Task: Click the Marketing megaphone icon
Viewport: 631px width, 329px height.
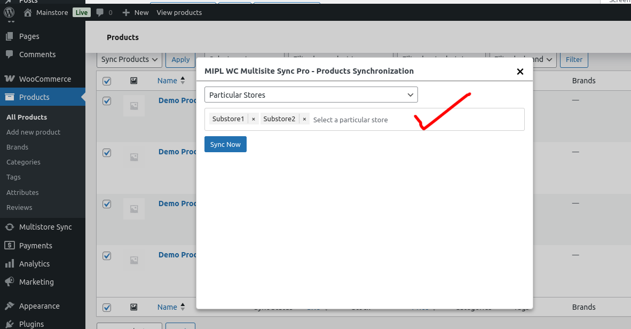Action: (x=10, y=282)
